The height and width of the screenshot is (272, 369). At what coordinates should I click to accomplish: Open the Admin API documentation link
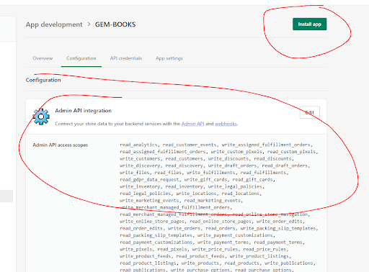192,124
